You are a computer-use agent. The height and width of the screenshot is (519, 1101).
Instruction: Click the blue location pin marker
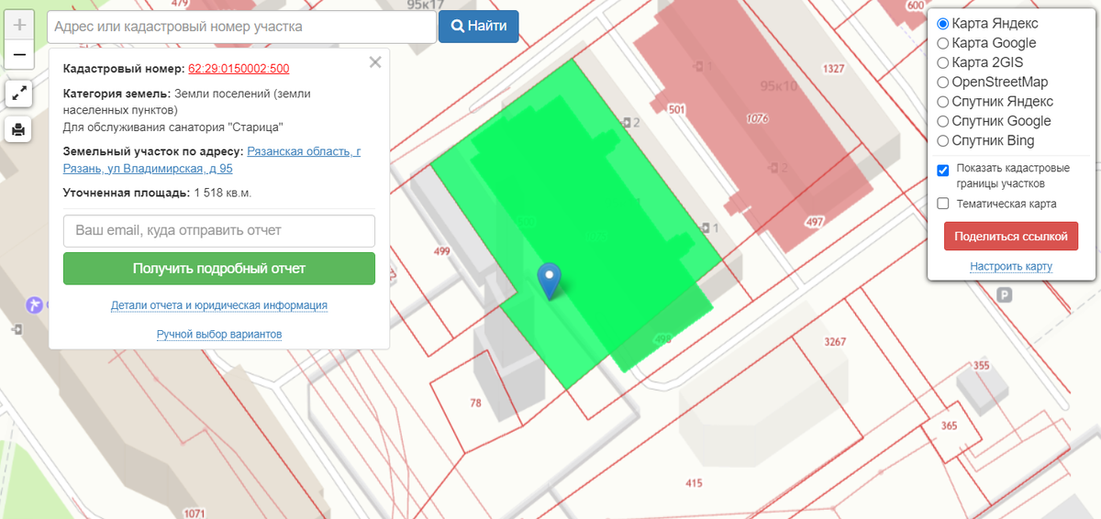click(550, 281)
